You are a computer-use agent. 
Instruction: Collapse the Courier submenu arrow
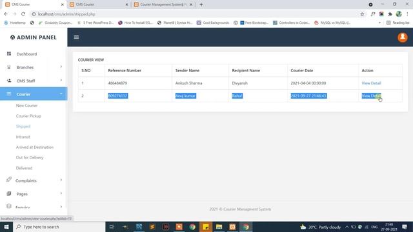(61, 93)
